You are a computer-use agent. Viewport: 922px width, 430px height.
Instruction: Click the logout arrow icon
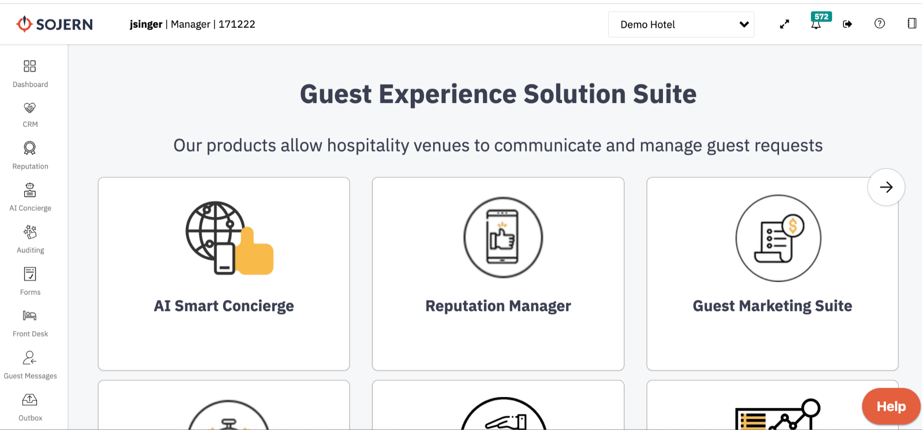click(848, 24)
